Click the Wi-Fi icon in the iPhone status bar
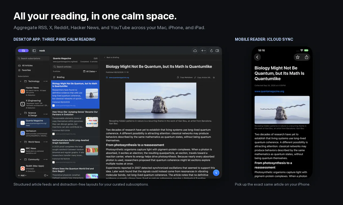This screenshot has height=205, width=343. point(302,50)
